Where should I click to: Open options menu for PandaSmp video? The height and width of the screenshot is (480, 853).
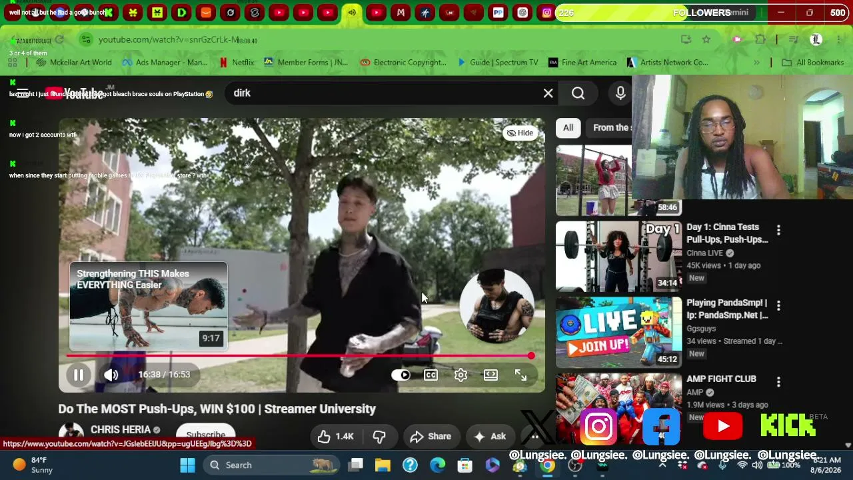pyautogui.click(x=778, y=306)
